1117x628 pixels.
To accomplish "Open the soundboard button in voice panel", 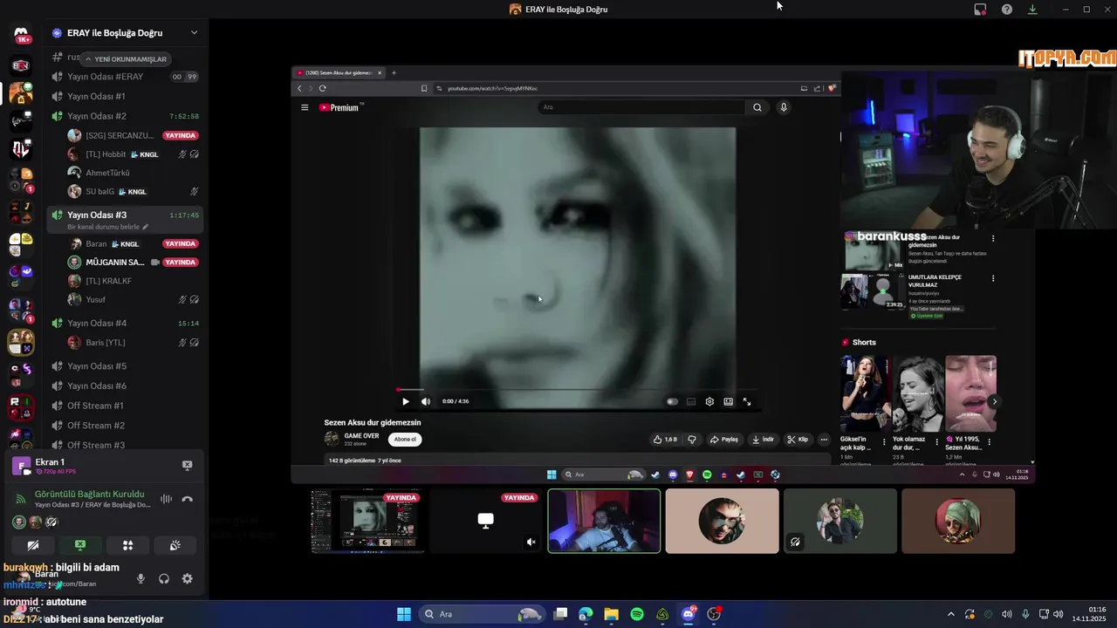I will coord(175,545).
